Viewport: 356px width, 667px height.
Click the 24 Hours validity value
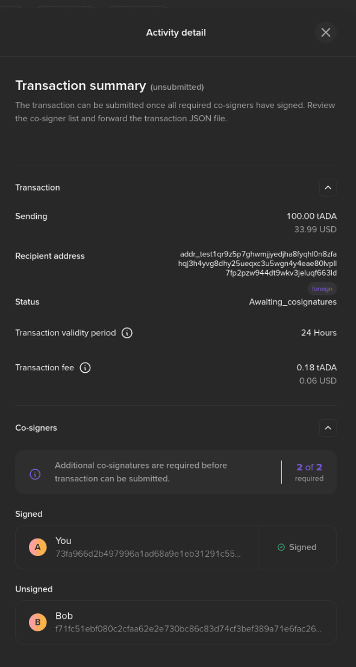click(319, 333)
